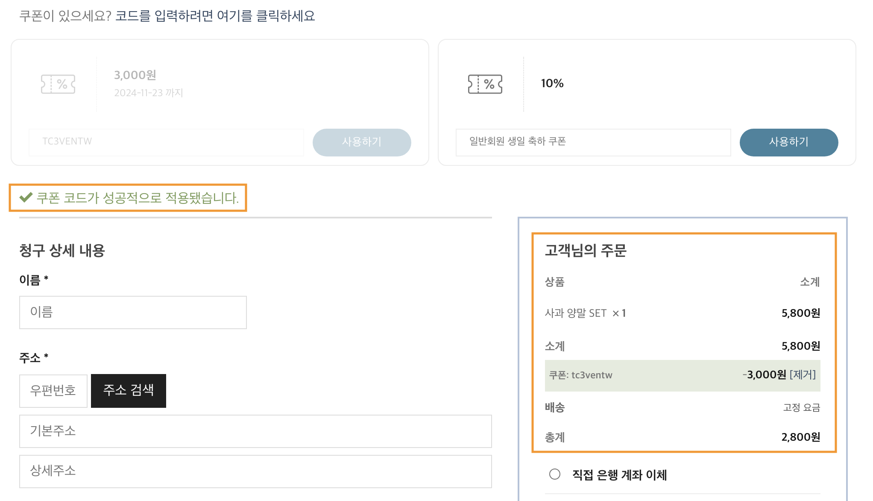Select 직접 은행 계좌 이체 radio button
The width and height of the screenshot is (873, 501).
[x=555, y=474]
